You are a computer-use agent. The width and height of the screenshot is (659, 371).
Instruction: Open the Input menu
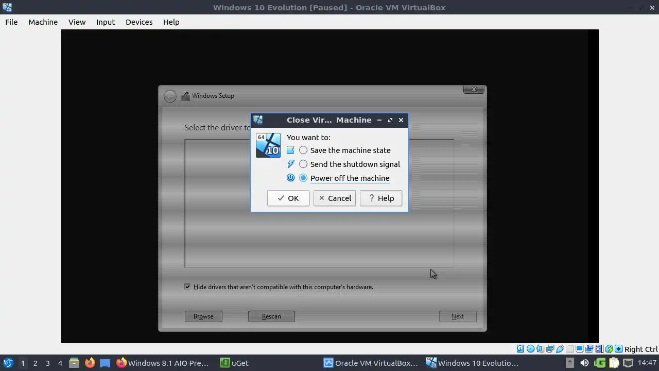pos(106,22)
